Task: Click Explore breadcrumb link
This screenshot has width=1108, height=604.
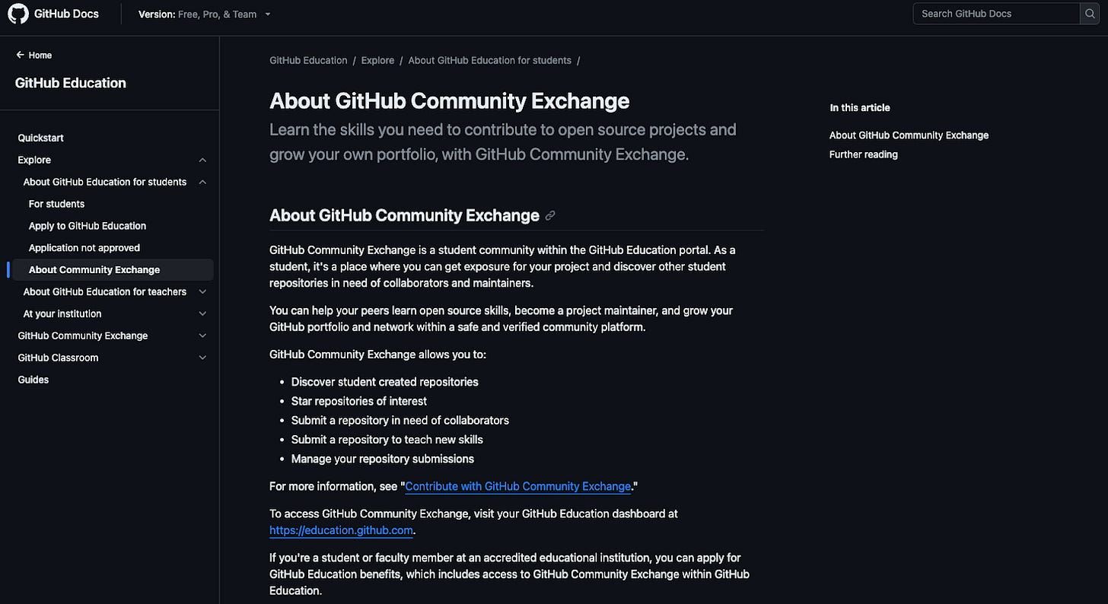Action: (x=377, y=60)
